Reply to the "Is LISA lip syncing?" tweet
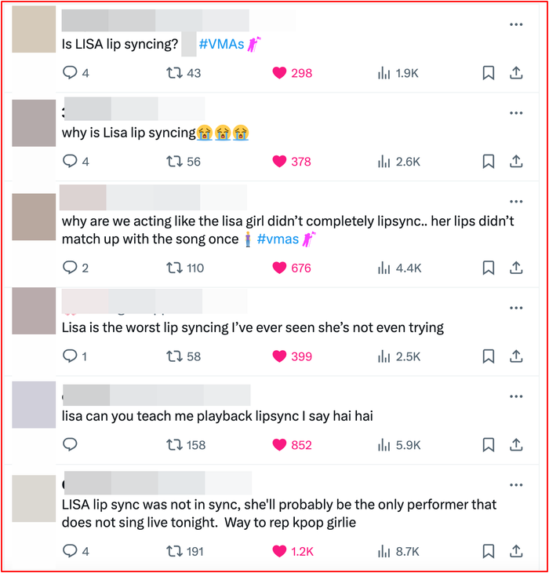 [x=70, y=73]
